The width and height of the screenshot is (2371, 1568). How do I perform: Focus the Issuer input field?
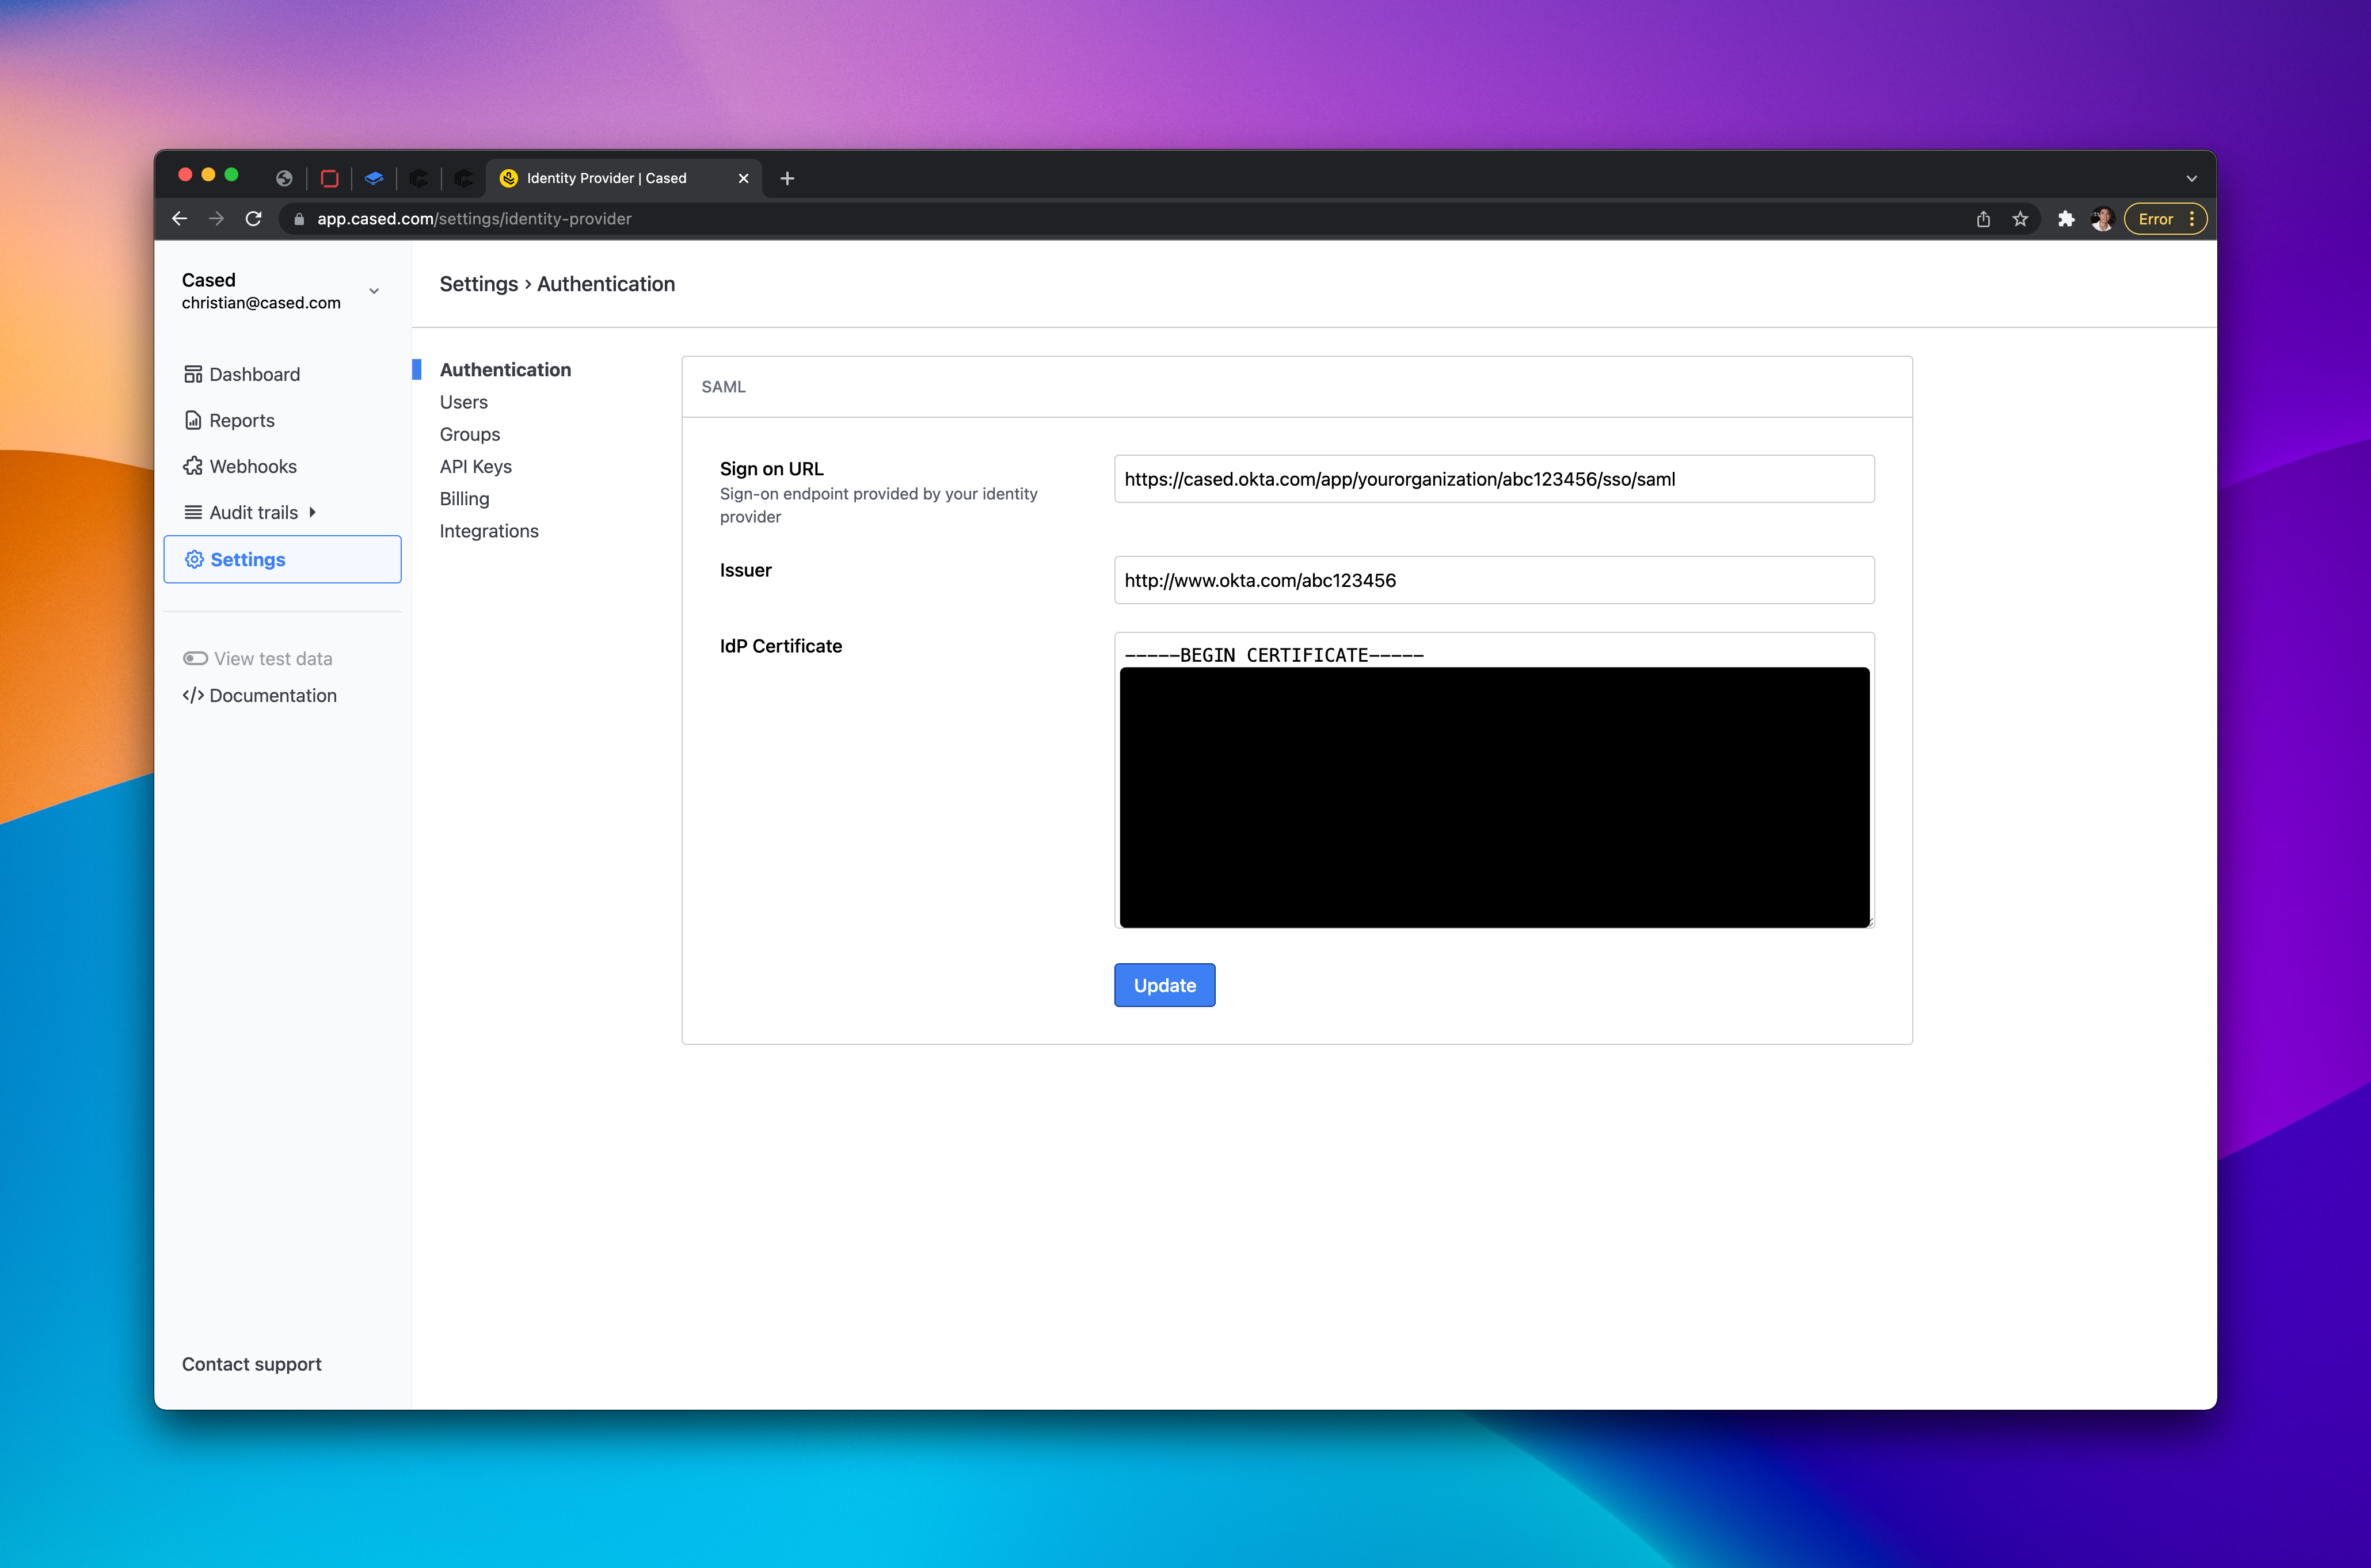pyautogui.click(x=1494, y=580)
